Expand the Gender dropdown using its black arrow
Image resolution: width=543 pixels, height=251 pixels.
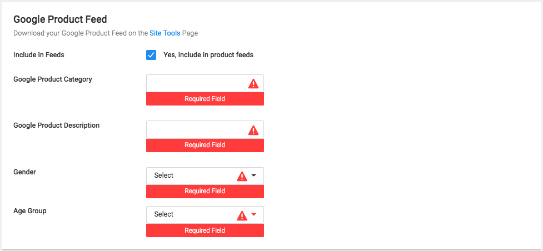pyautogui.click(x=253, y=175)
